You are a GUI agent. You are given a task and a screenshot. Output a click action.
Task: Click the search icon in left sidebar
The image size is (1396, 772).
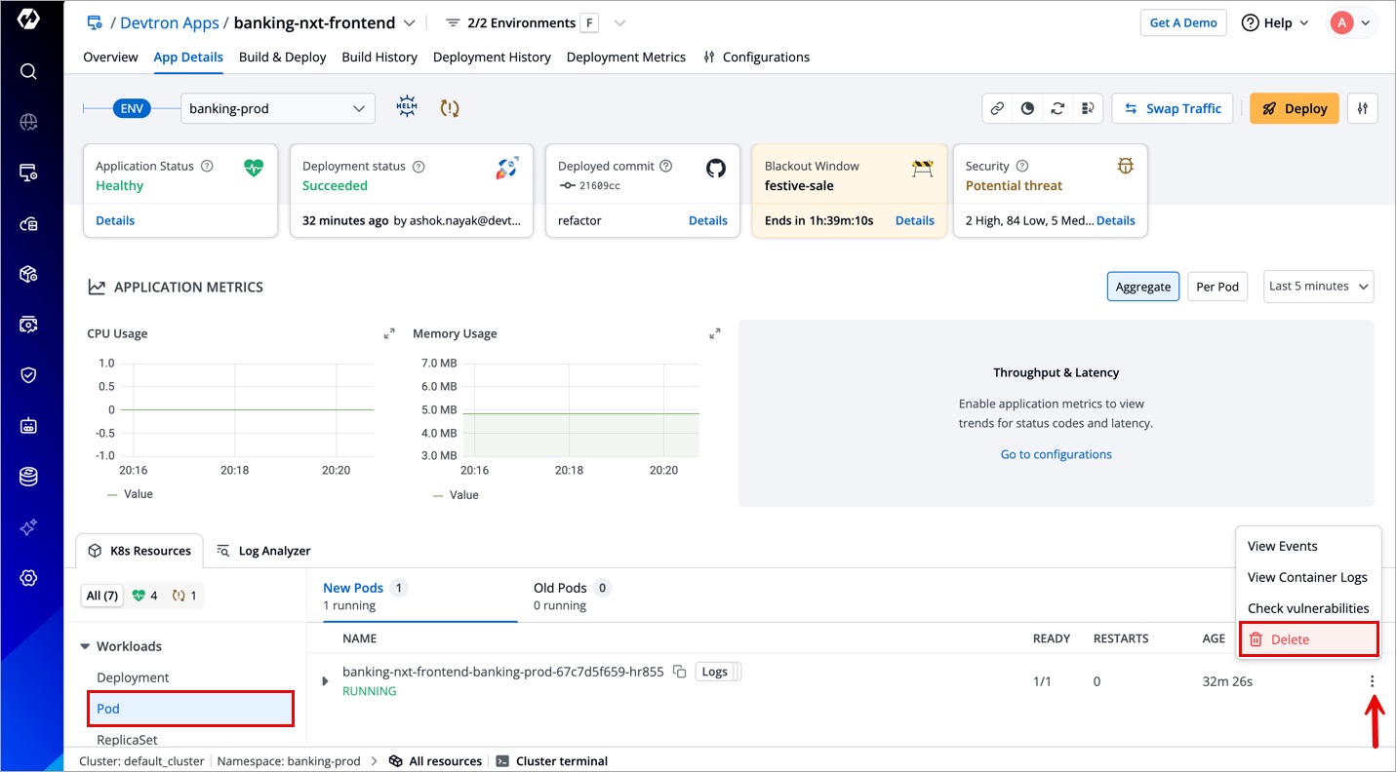pyautogui.click(x=28, y=71)
